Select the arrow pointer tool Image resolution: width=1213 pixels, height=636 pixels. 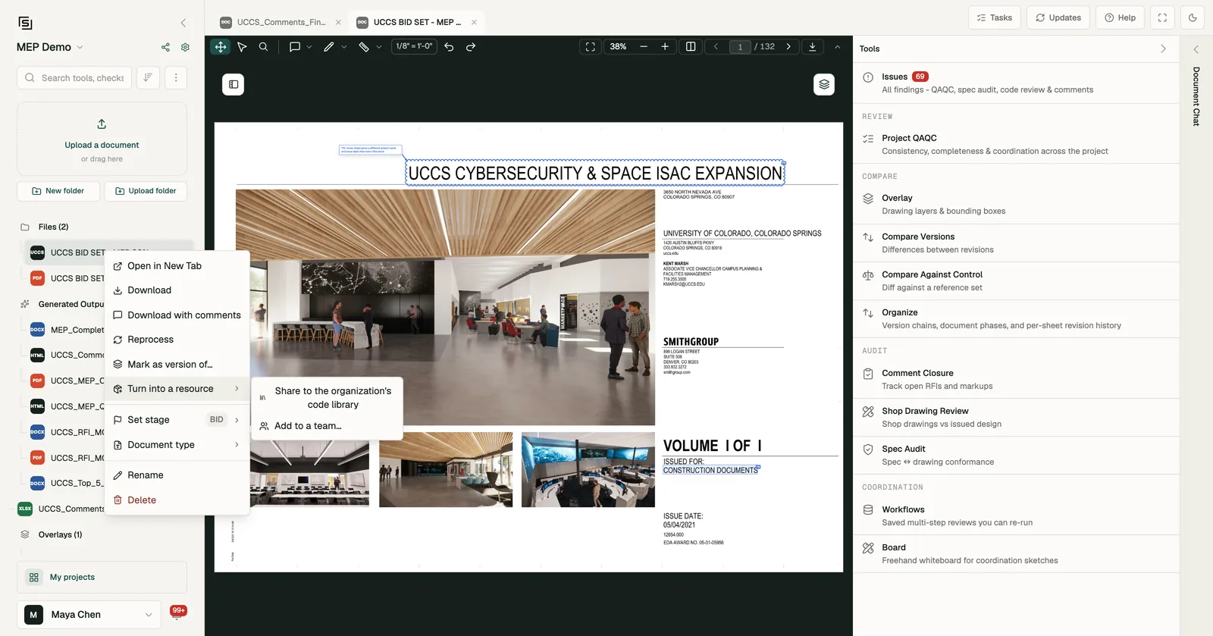click(242, 47)
